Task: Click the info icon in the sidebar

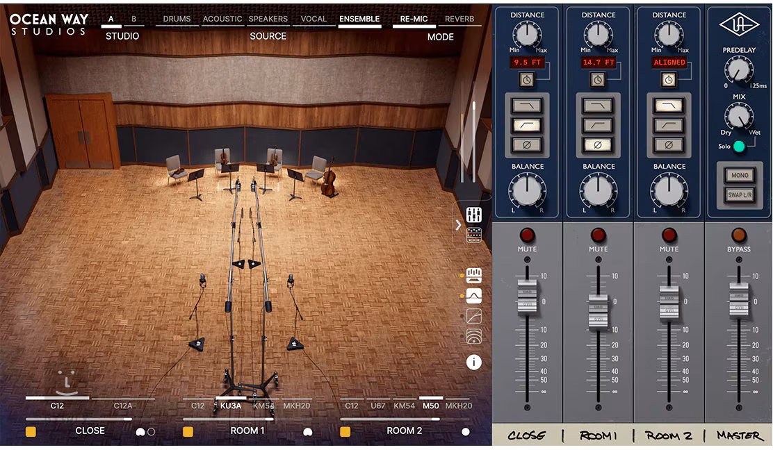Action: [474, 362]
